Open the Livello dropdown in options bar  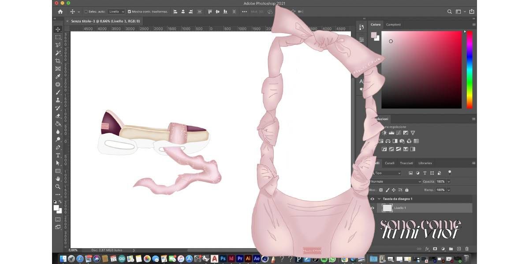(117, 11)
